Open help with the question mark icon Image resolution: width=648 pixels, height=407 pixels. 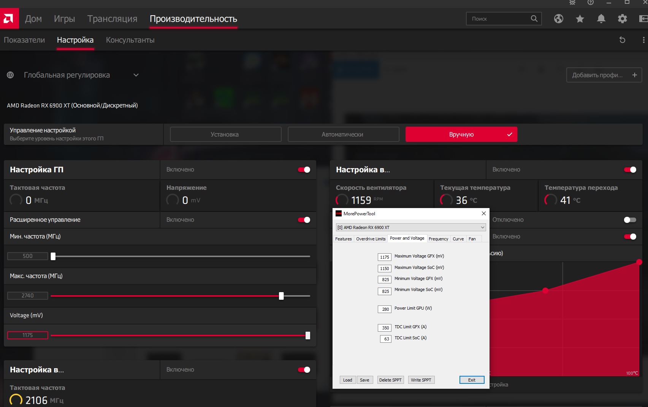click(590, 2)
